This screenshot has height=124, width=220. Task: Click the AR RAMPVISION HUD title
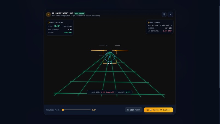pos(63,13)
